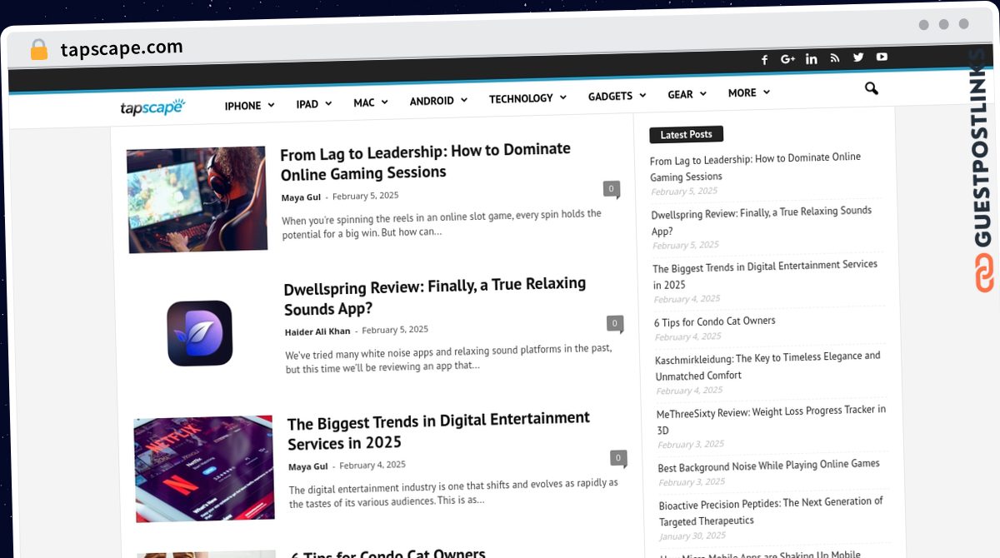
Task: Expand the IPHONE menu chevron
Action: pyautogui.click(x=270, y=105)
